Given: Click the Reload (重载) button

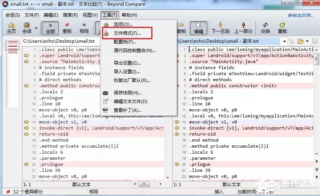Looking at the screenshot, I should tap(282, 28).
